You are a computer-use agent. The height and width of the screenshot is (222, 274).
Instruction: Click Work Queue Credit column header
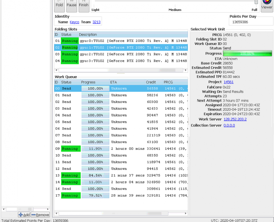pyautogui.click(x=154, y=82)
